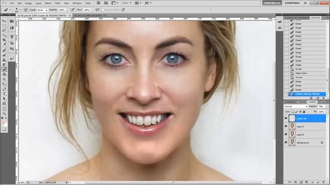
Task: Open the tool preset picker arrow
Action: pos(10,10)
